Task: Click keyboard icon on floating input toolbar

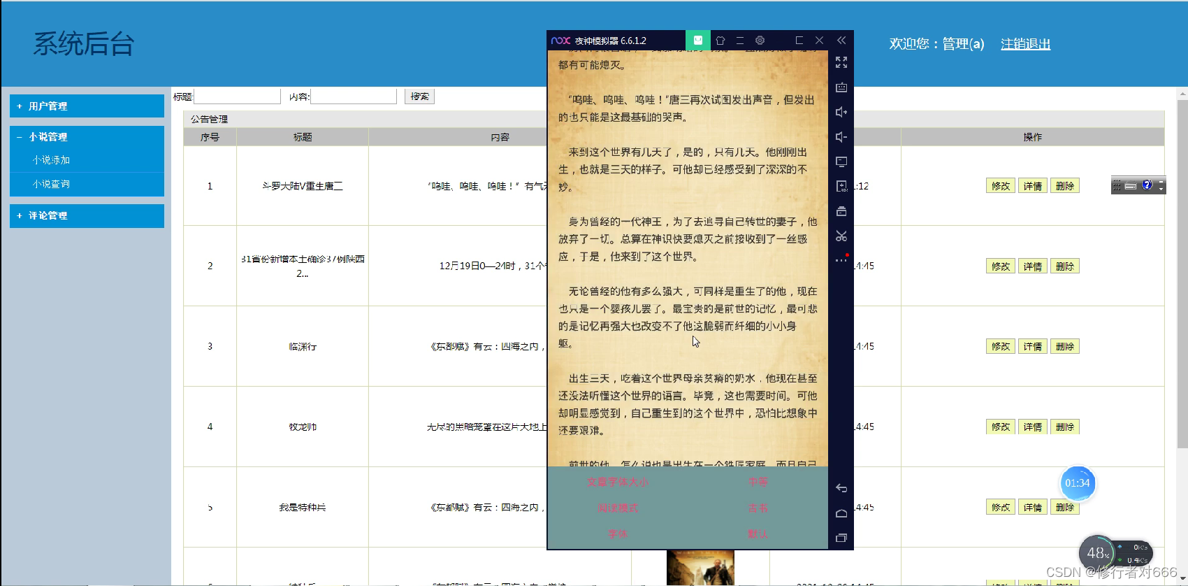Action: 1131,186
